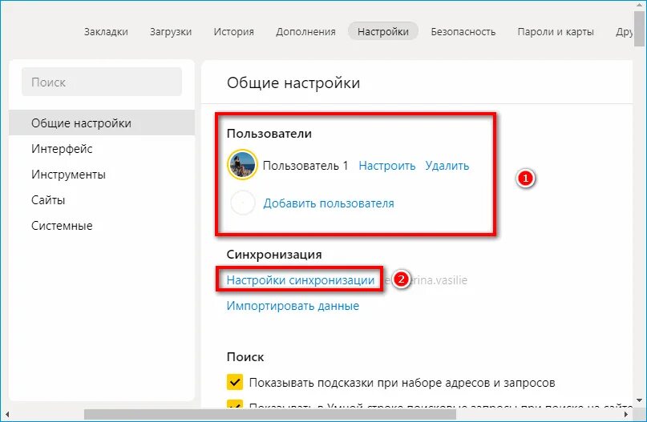Click the Пользователь 1 avatar picture
Viewport: 647px width, 422px height.
[242, 164]
